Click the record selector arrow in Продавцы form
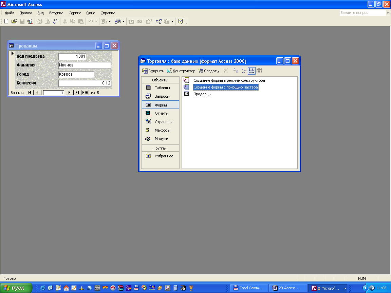The width and height of the screenshot is (391, 293). point(12,53)
